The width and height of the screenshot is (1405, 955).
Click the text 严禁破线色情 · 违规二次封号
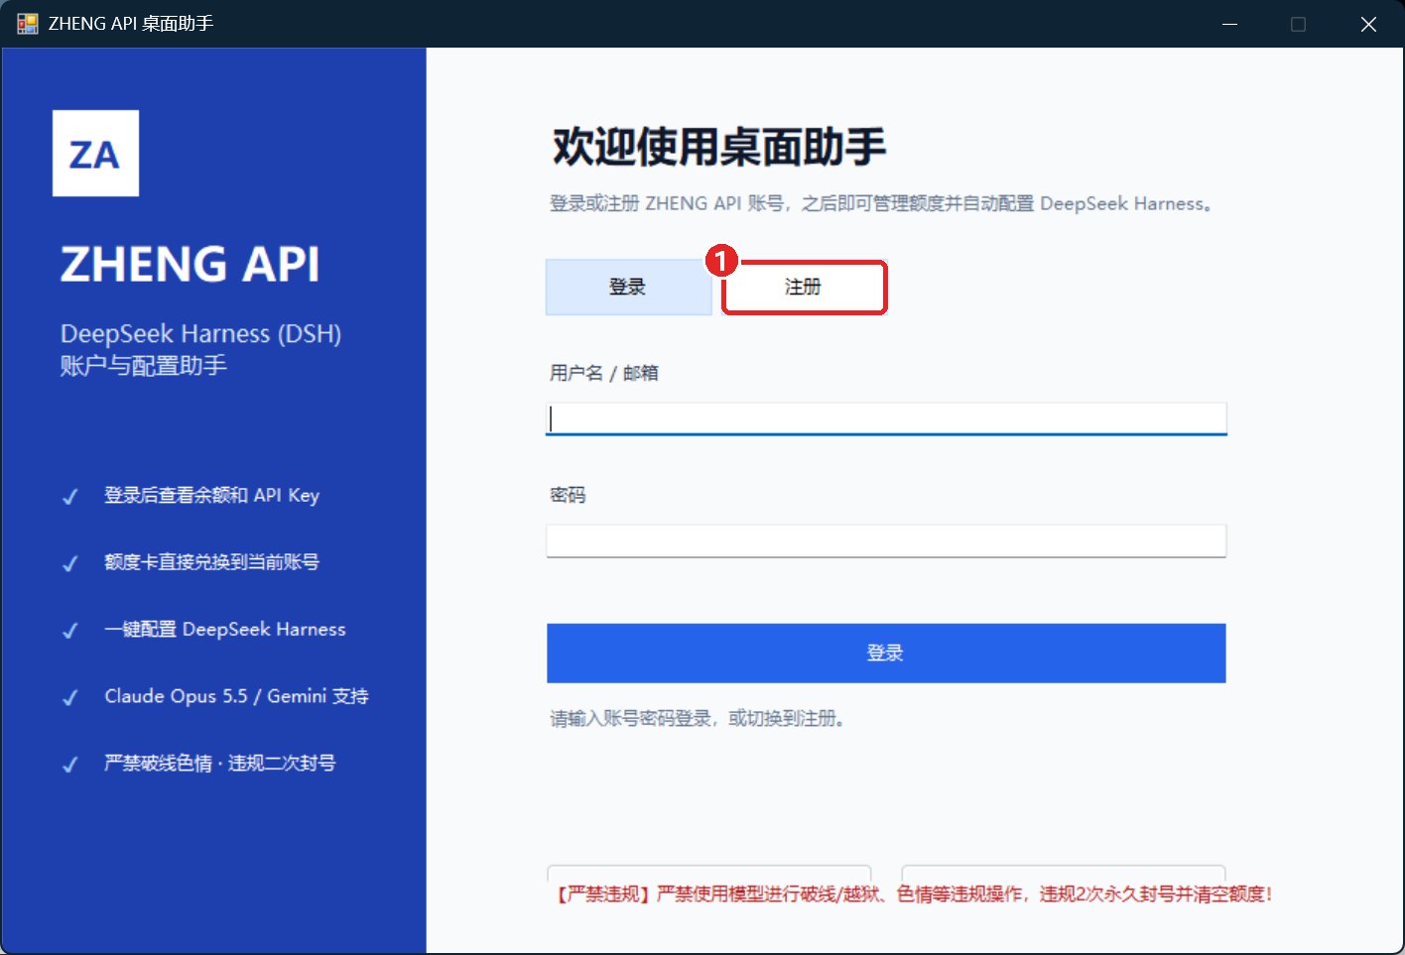point(220,763)
